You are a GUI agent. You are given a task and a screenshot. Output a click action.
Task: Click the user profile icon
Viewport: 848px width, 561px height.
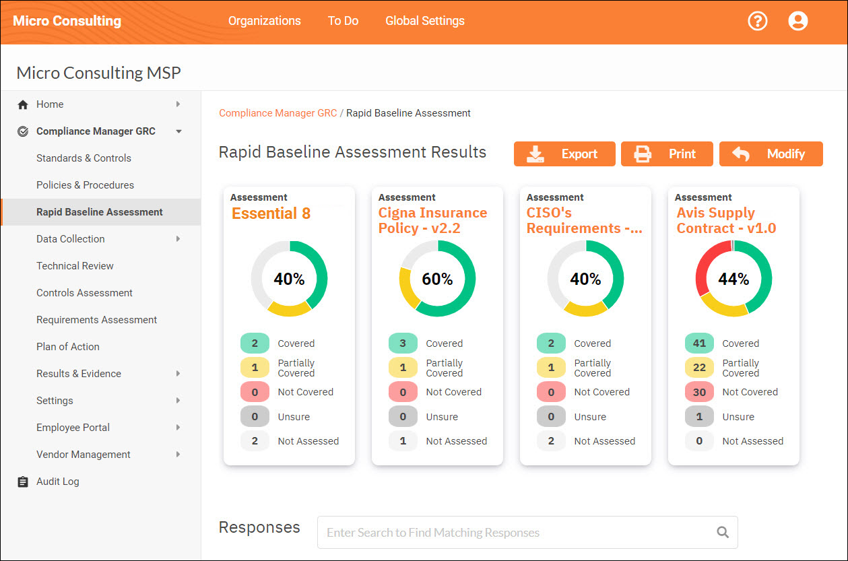[798, 21]
